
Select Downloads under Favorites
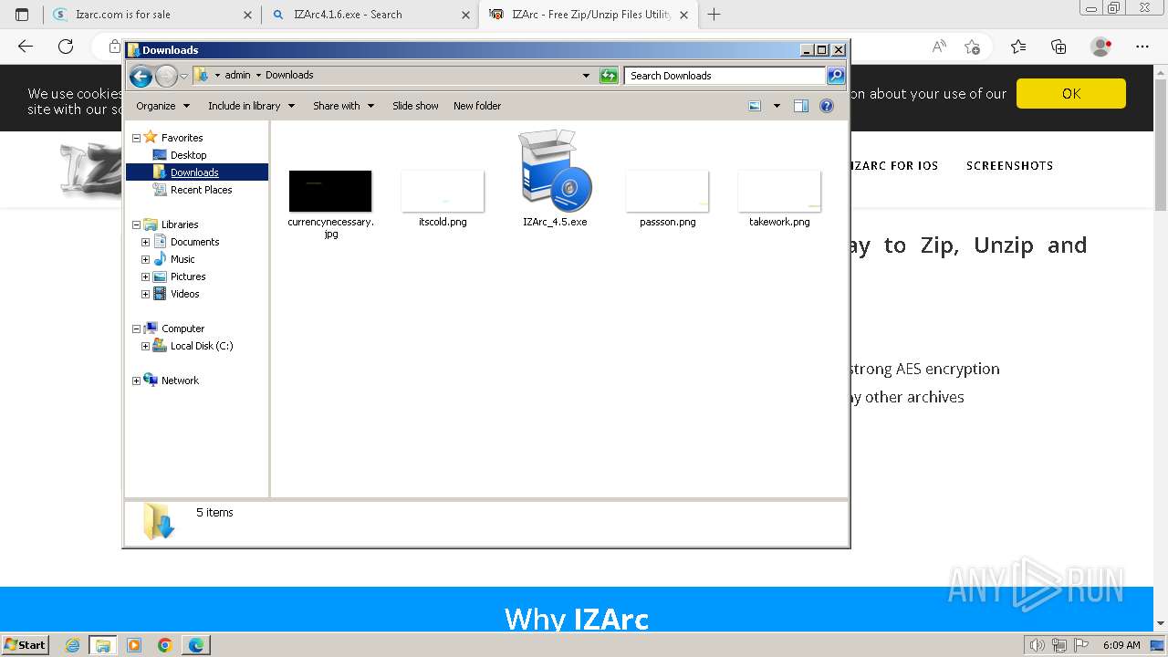coord(194,172)
